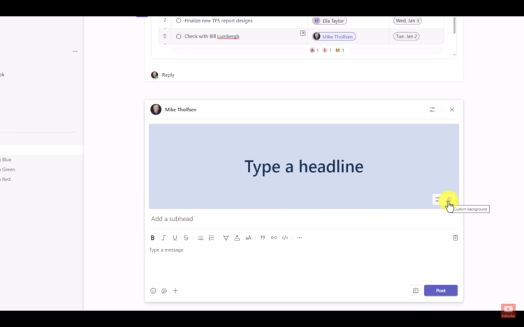Mark the Finalize new TPS report task complete
The image size is (524, 327).
179,21
